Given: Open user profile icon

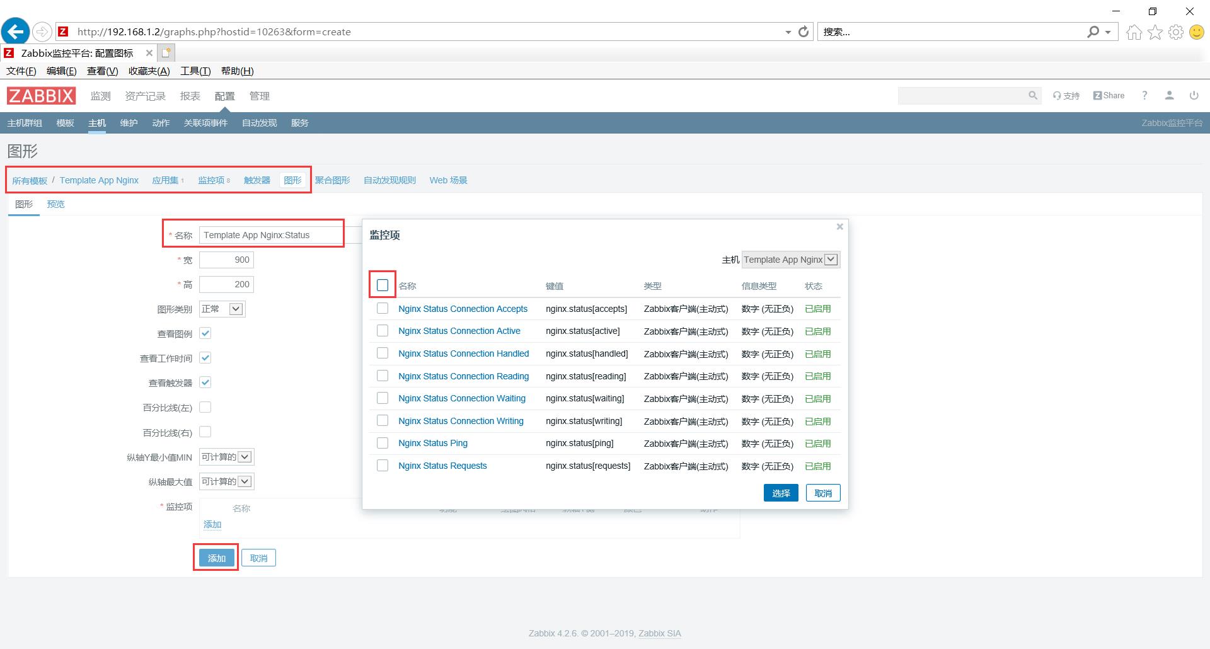Looking at the screenshot, I should pos(1169,96).
